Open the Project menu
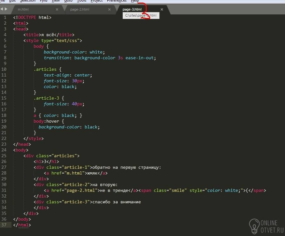The width and height of the screenshot is (285, 236). tap(96, 1)
